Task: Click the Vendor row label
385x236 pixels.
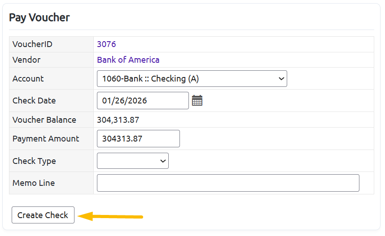Action: click(26, 60)
